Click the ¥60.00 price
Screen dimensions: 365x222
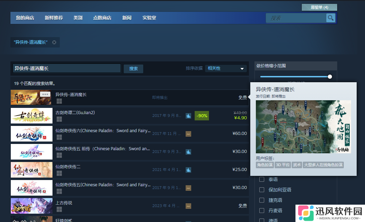tap(240, 134)
